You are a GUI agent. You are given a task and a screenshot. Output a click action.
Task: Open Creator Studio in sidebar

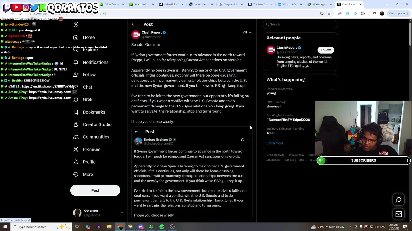(x=92, y=124)
